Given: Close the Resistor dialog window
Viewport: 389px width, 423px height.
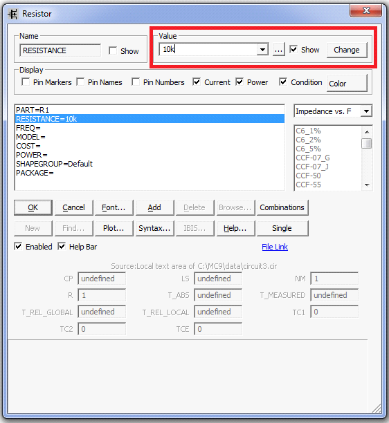Looking at the screenshot, I should pyautogui.click(x=365, y=10).
